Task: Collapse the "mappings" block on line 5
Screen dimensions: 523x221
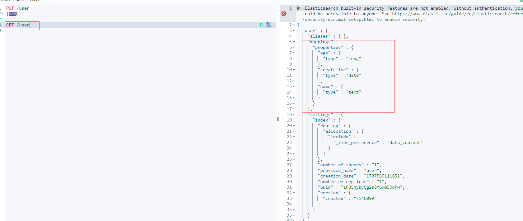Action: 294,42
